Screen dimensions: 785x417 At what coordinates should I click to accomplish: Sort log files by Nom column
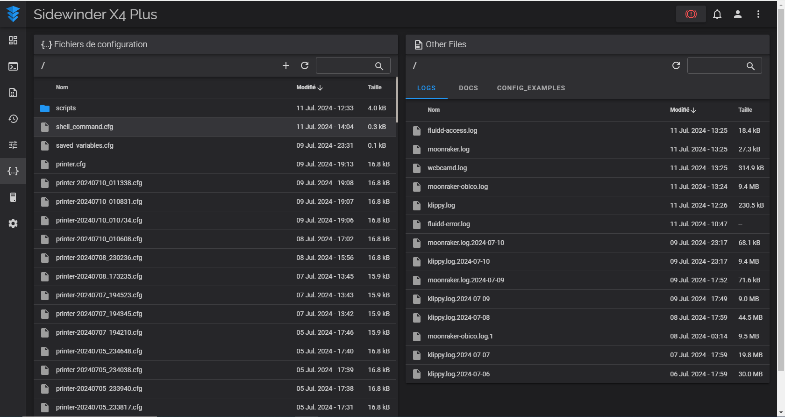point(434,110)
